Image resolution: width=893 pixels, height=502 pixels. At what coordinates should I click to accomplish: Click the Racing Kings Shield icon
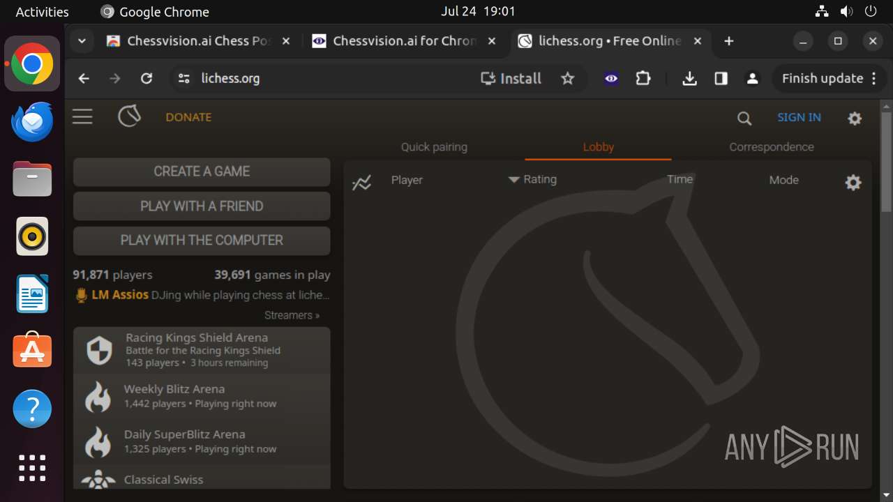pyautogui.click(x=99, y=350)
